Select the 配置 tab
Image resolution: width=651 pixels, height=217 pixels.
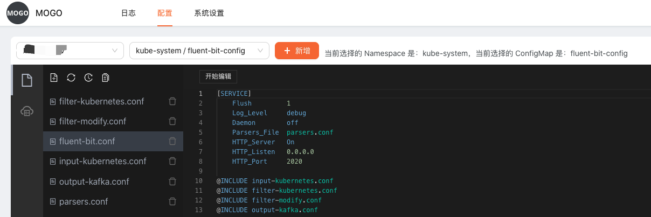point(165,13)
